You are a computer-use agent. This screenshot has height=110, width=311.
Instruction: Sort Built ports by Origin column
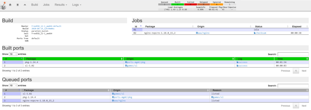coord(179,59)
